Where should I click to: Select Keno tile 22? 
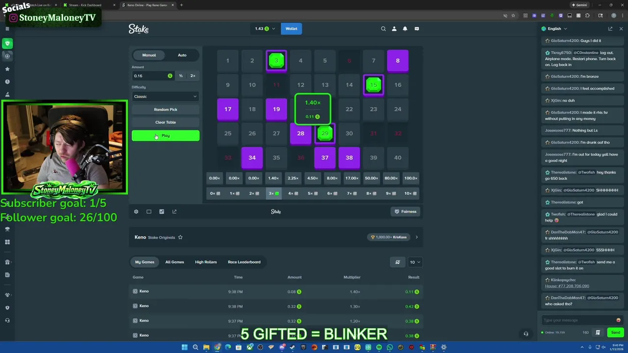[x=349, y=109]
